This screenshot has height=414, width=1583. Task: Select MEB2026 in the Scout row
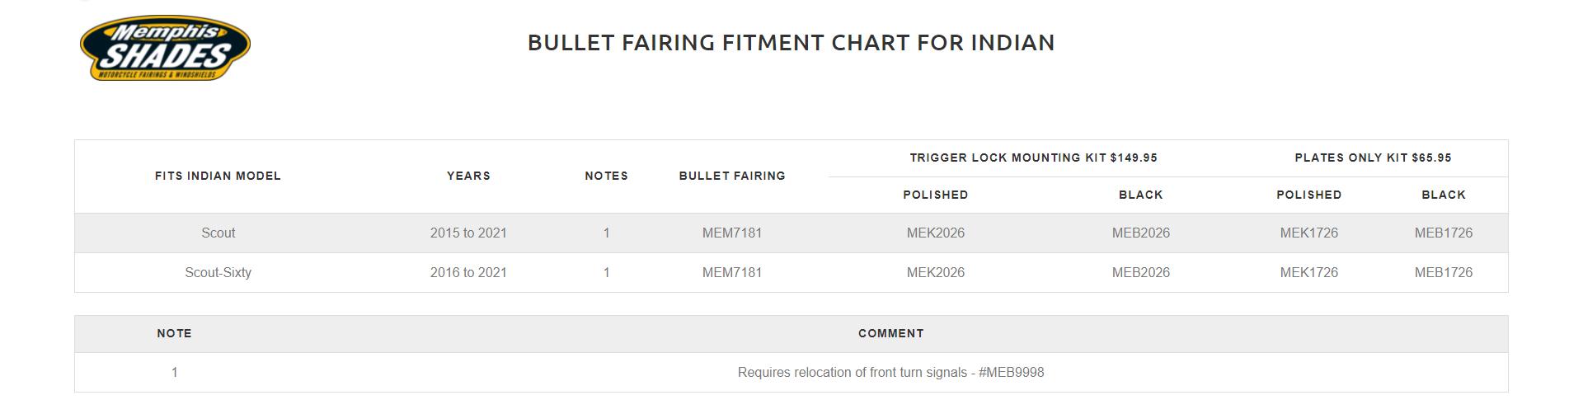(x=1140, y=233)
